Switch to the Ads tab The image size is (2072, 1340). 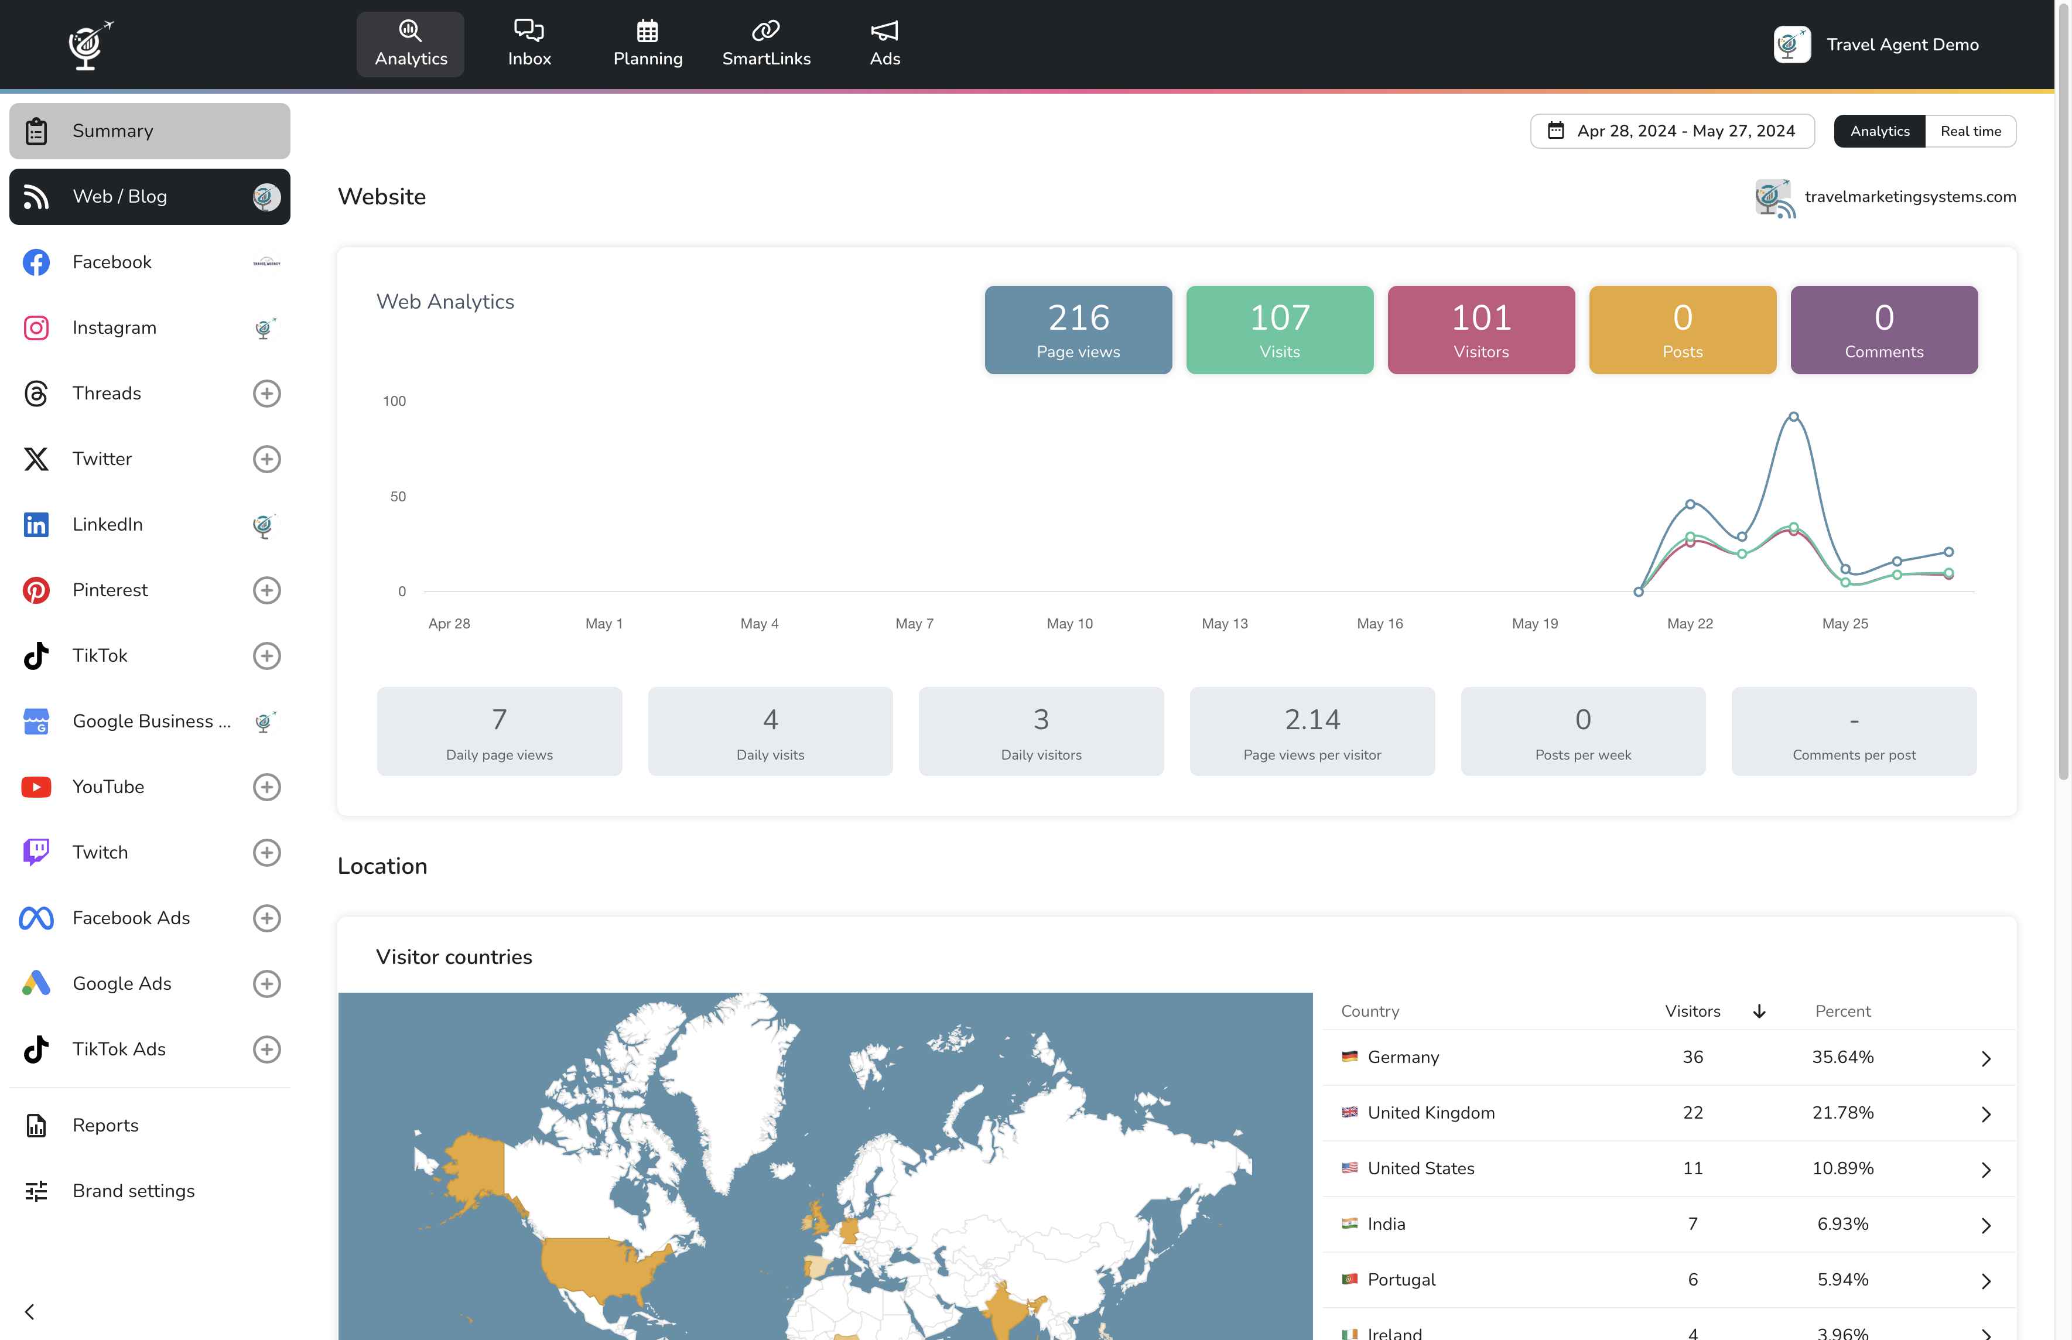pyautogui.click(x=885, y=43)
